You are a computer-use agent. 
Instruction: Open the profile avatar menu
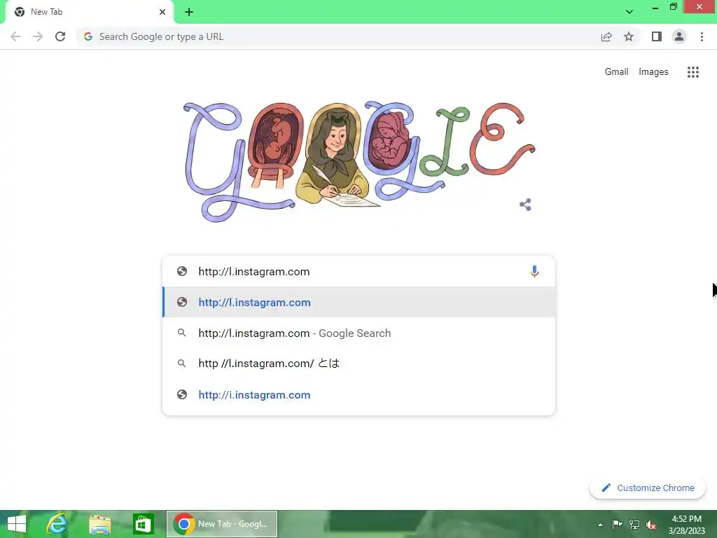[679, 36]
